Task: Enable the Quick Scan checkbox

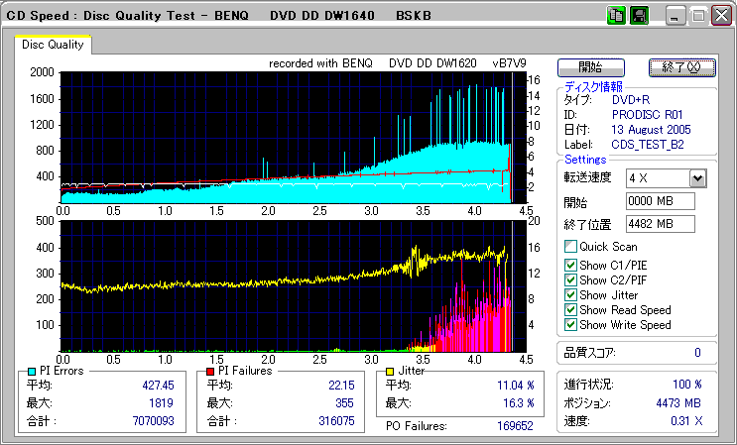Action: [x=570, y=247]
